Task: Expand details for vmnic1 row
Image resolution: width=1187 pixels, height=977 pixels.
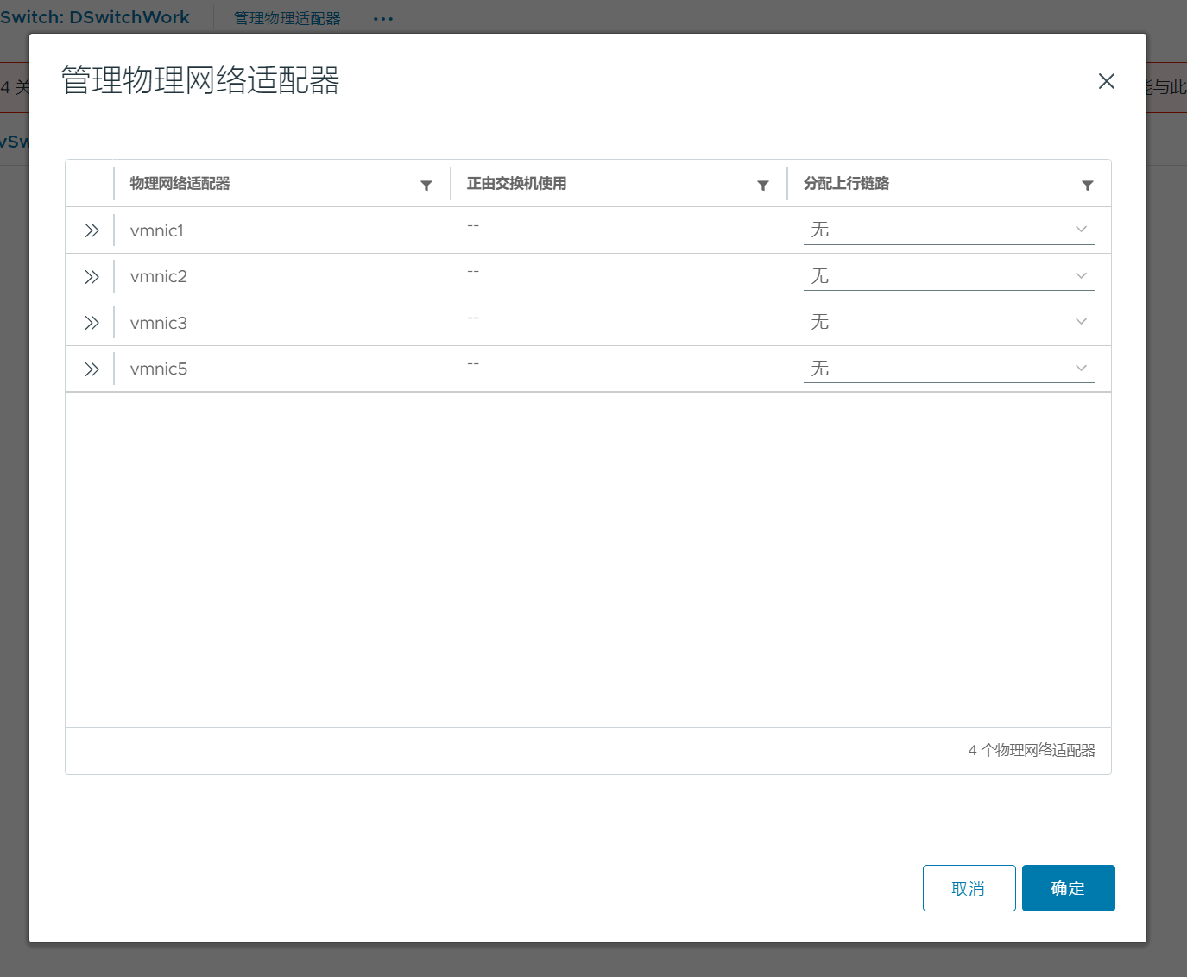Action: [x=92, y=230]
